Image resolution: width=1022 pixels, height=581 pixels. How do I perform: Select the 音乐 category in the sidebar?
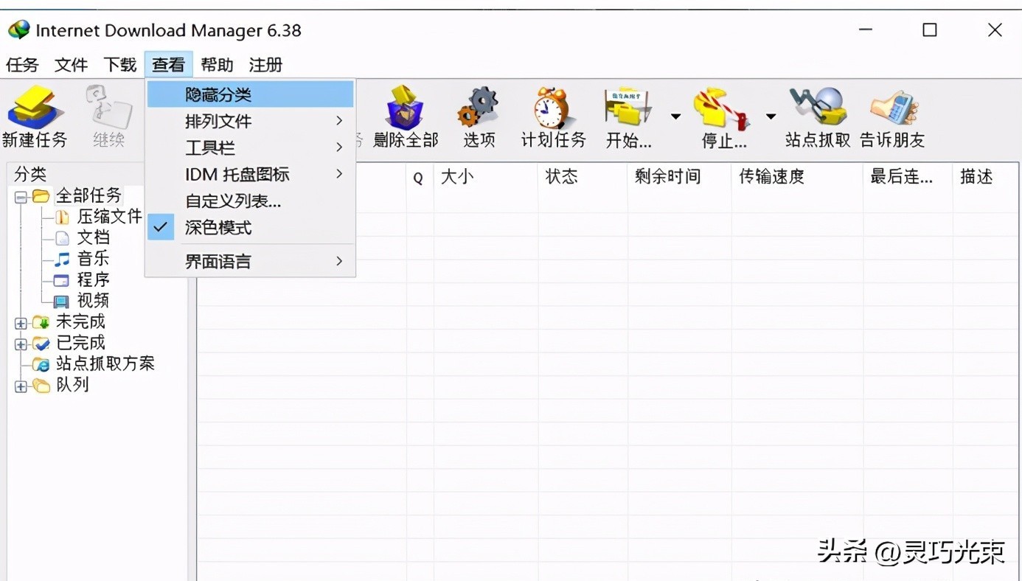pos(94,258)
